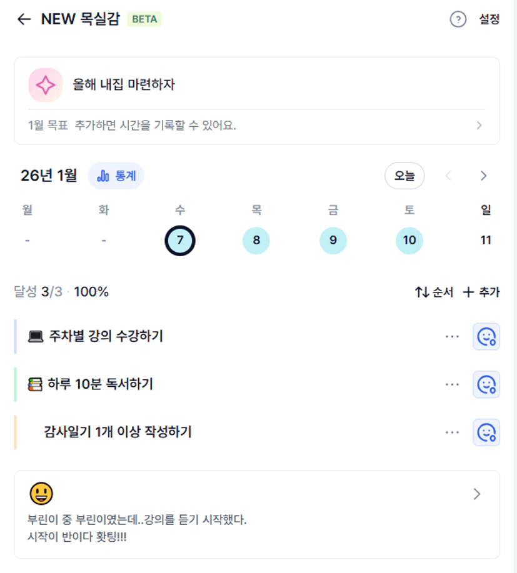This screenshot has height=573, width=517.
Task: Open more options for 하루 10분 독서하기
Action: point(452,384)
